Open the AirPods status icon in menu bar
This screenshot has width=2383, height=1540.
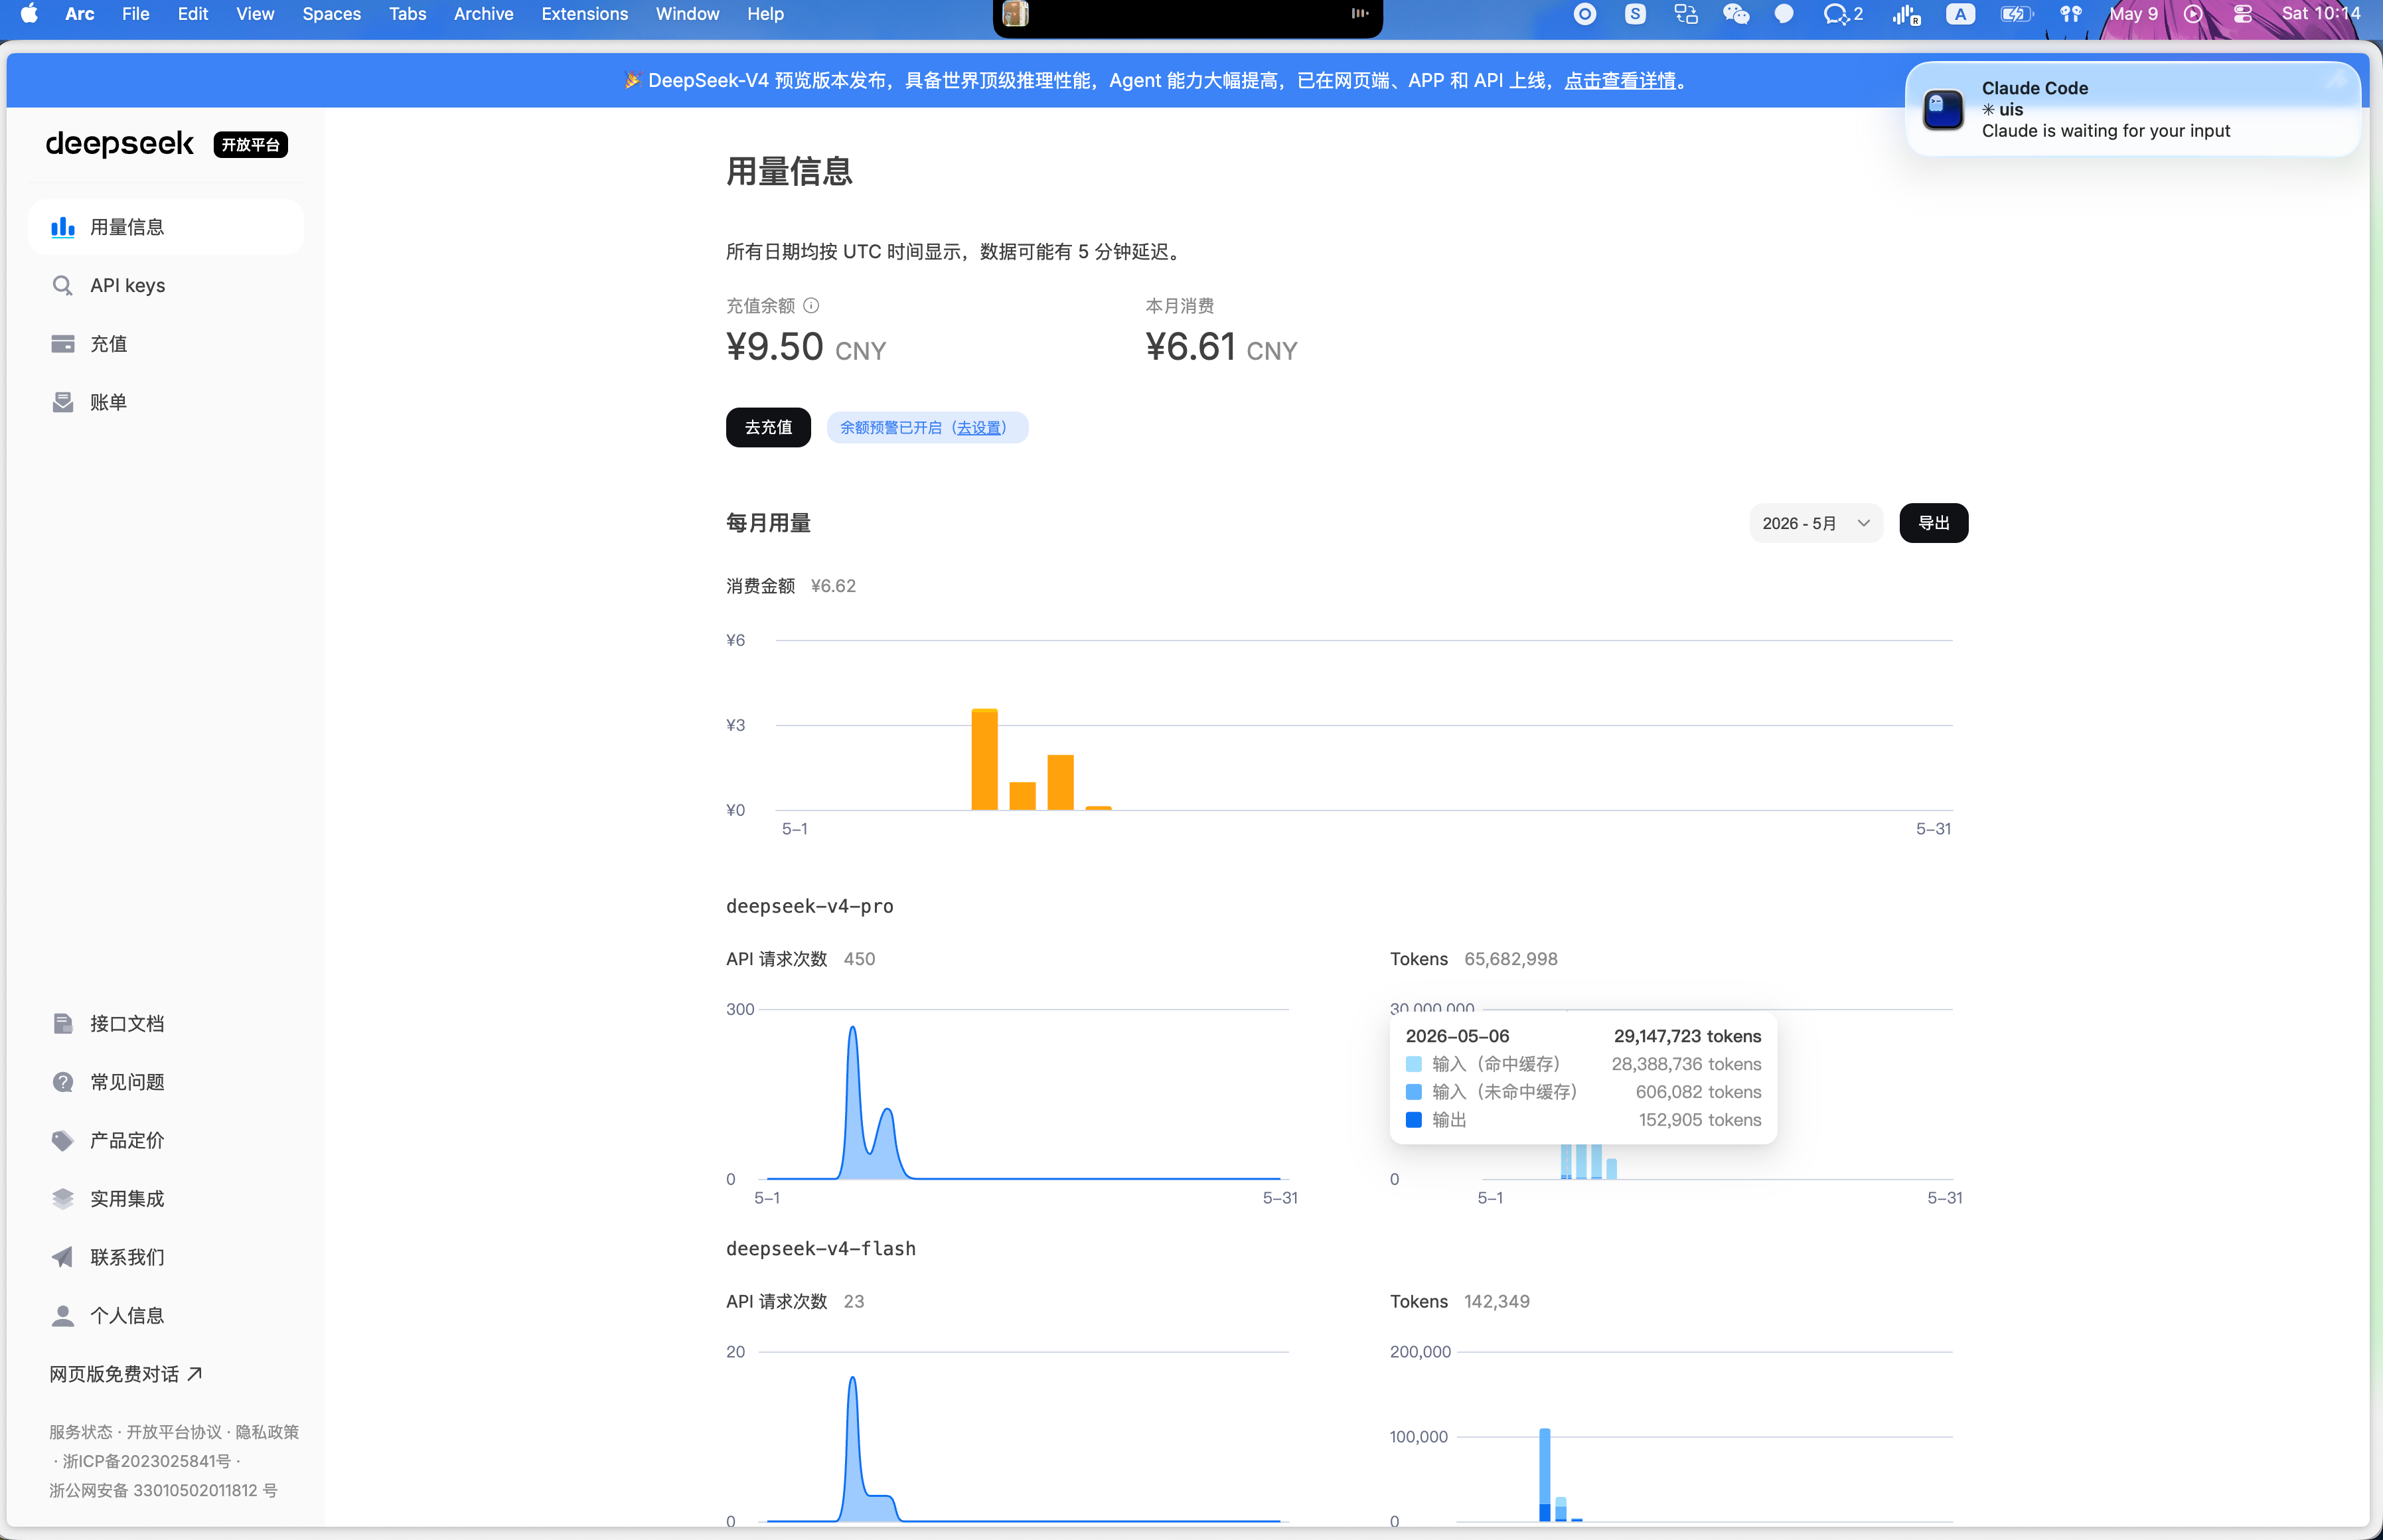pos(2071,14)
